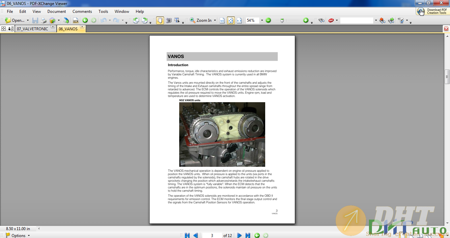Expand the Ask search provider dropdown
This screenshot has height=238, width=450.
point(337,20)
